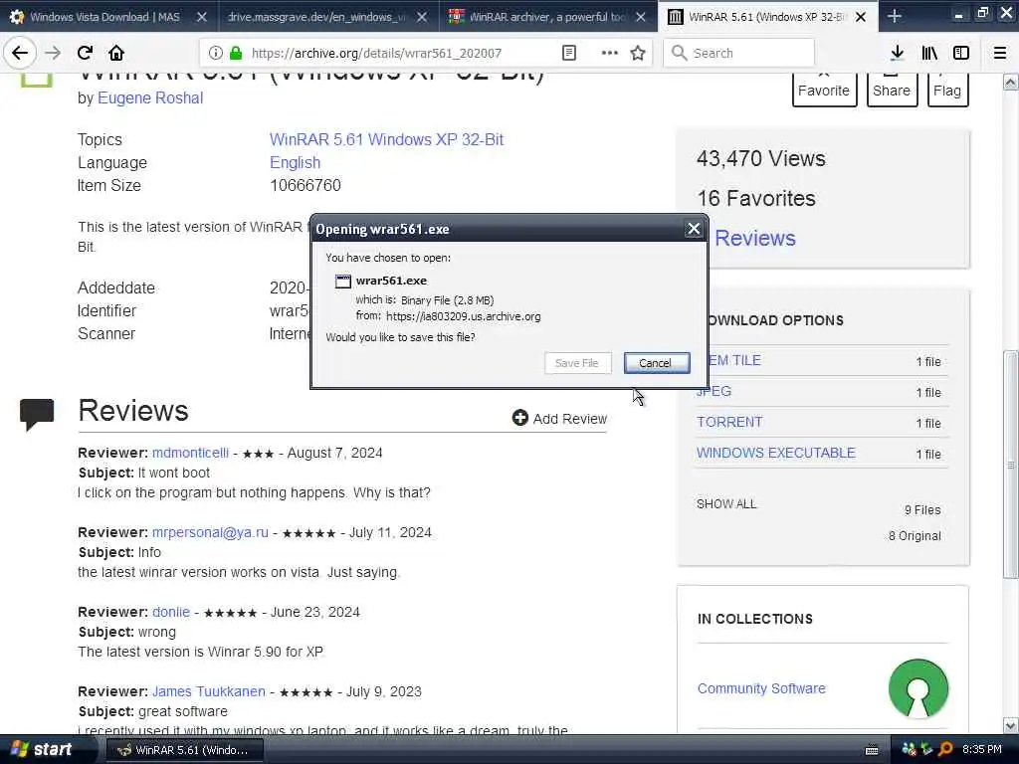Click the Community Software green logo

[917, 688]
